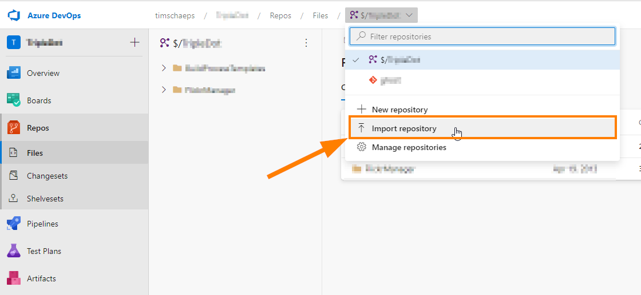Click the Pipelines rocket icon
Image resolution: width=641 pixels, height=295 pixels.
click(14, 224)
